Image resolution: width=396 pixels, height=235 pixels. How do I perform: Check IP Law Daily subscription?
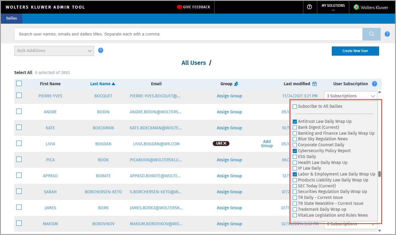295,168
